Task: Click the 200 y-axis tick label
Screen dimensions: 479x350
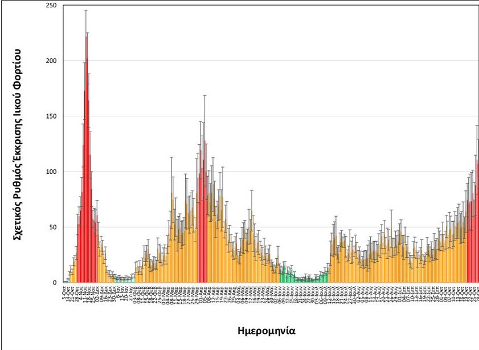Action: pyautogui.click(x=51, y=61)
